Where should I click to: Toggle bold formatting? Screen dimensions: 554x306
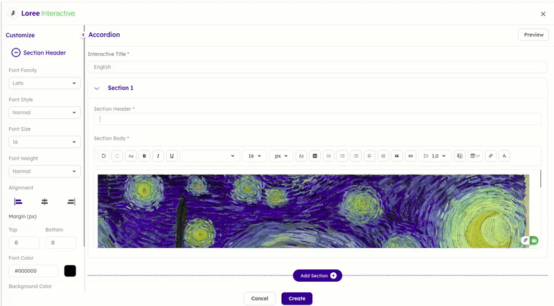coord(144,156)
